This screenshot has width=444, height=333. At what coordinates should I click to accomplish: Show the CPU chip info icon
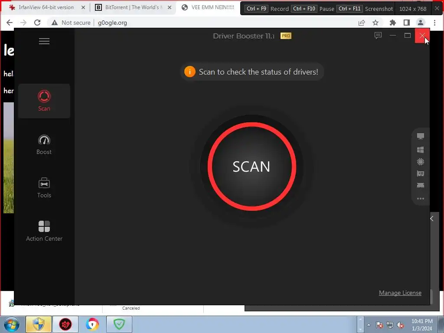tap(421, 162)
